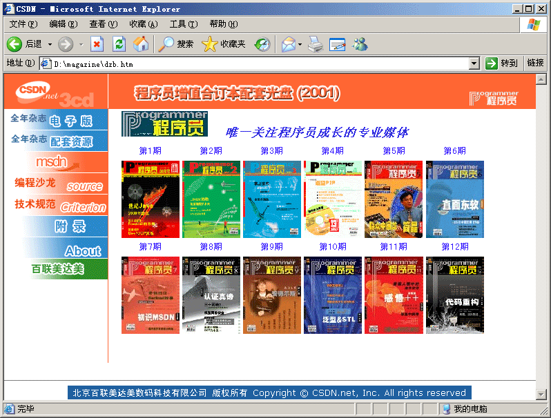This screenshot has height=418, width=551.
Task: Click the 链接 Links toolbar label
Action: [x=536, y=63]
